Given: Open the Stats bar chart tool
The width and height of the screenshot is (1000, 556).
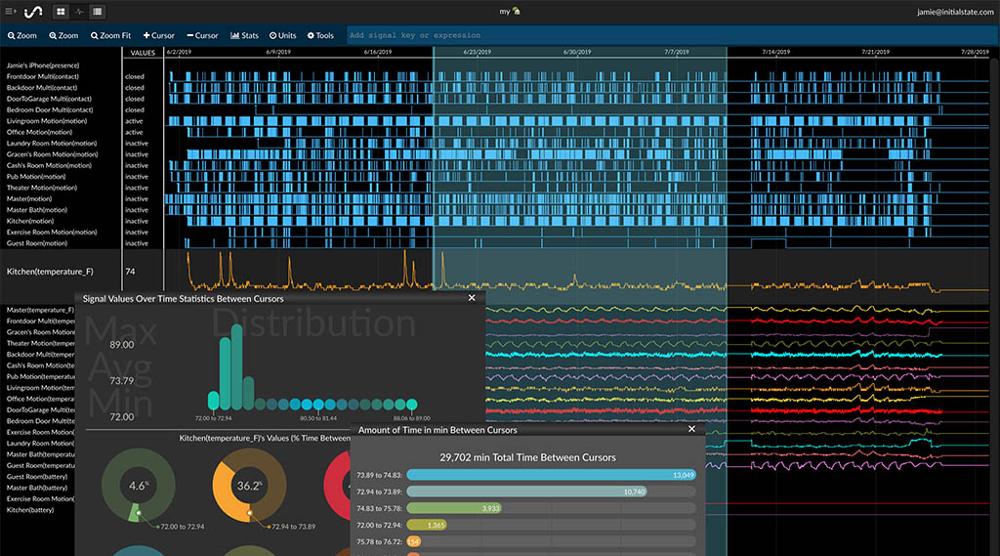Looking at the screenshot, I should pyautogui.click(x=244, y=35).
